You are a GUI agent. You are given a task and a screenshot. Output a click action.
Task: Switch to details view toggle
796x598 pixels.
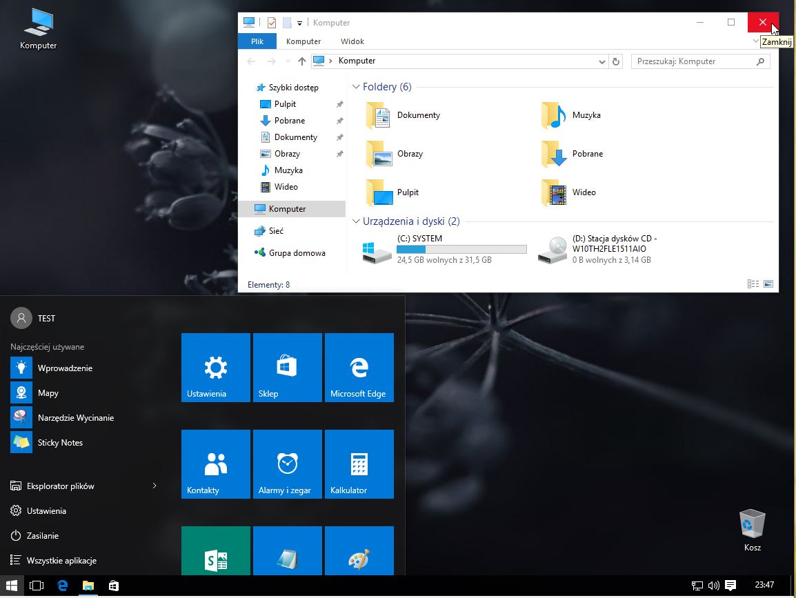(x=752, y=284)
